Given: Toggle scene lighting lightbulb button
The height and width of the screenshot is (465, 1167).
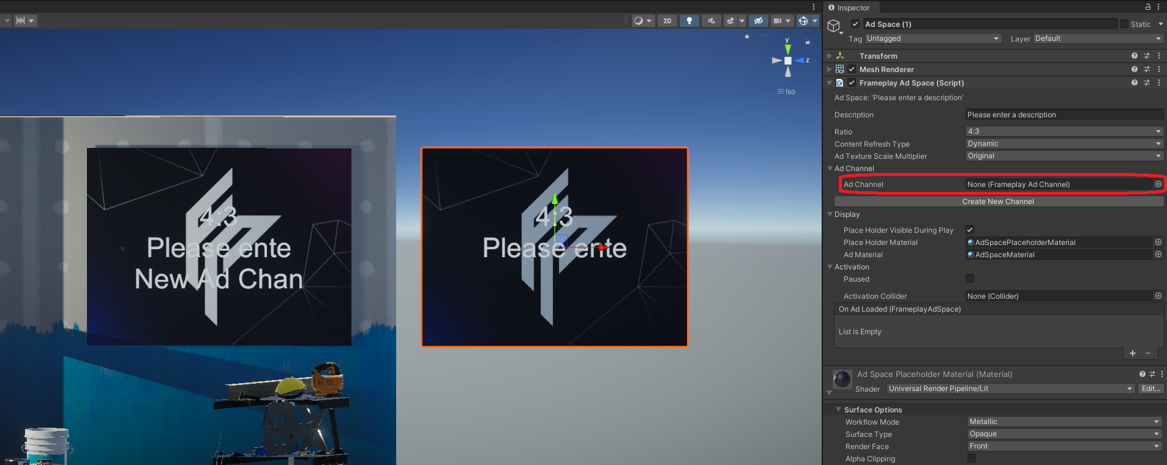Looking at the screenshot, I should (689, 21).
